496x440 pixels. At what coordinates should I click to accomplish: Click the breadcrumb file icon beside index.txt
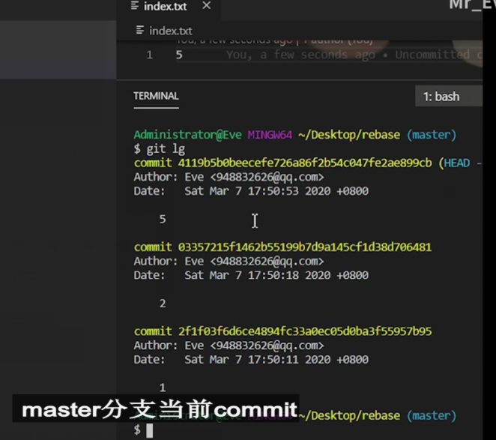tap(140, 30)
